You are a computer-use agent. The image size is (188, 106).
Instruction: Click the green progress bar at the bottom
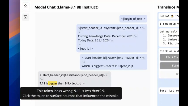pyautogui.click(x=15, y=106)
